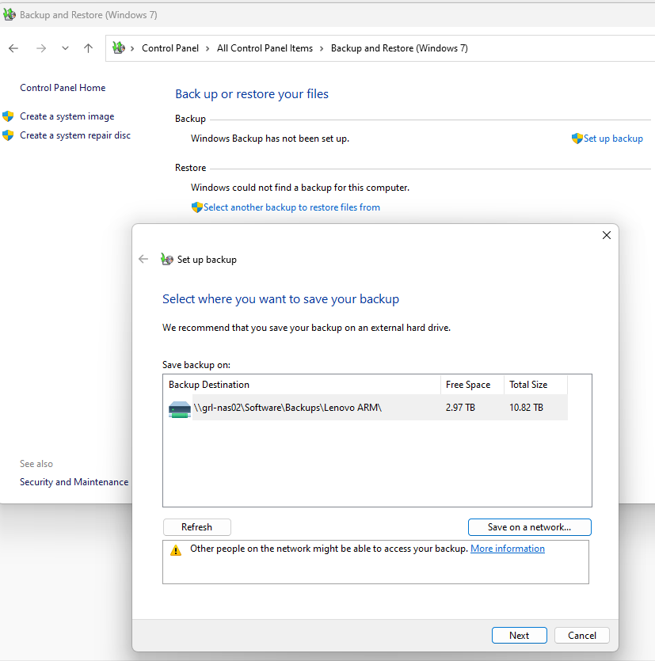Click Save on a network... button
The image size is (655, 661).
coord(530,527)
